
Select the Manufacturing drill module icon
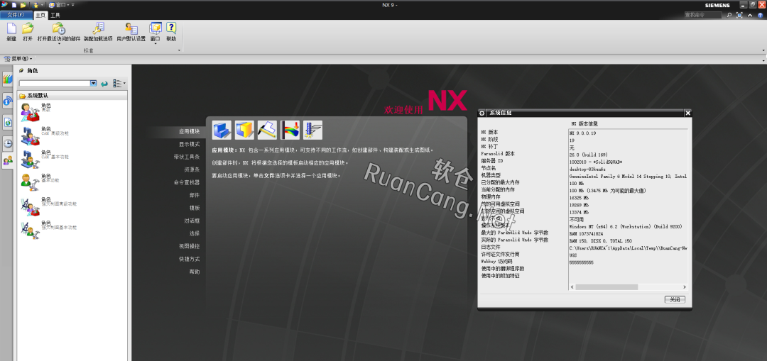tap(312, 130)
